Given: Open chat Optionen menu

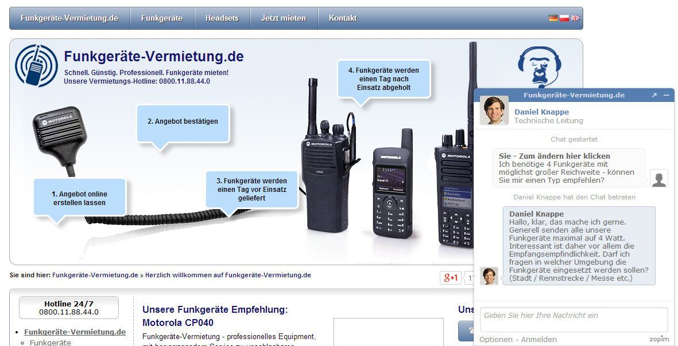Looking at the screenshot, I should pos(496,340).
